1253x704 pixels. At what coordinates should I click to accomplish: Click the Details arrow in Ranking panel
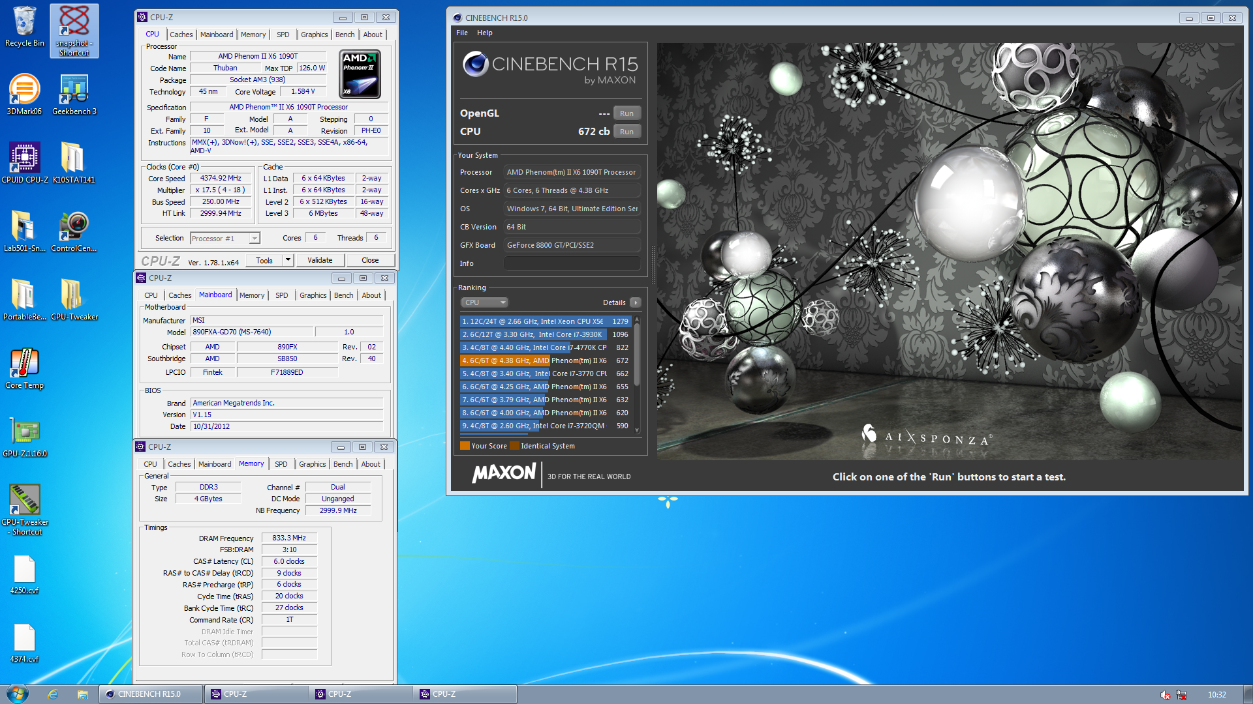(636, 302)
